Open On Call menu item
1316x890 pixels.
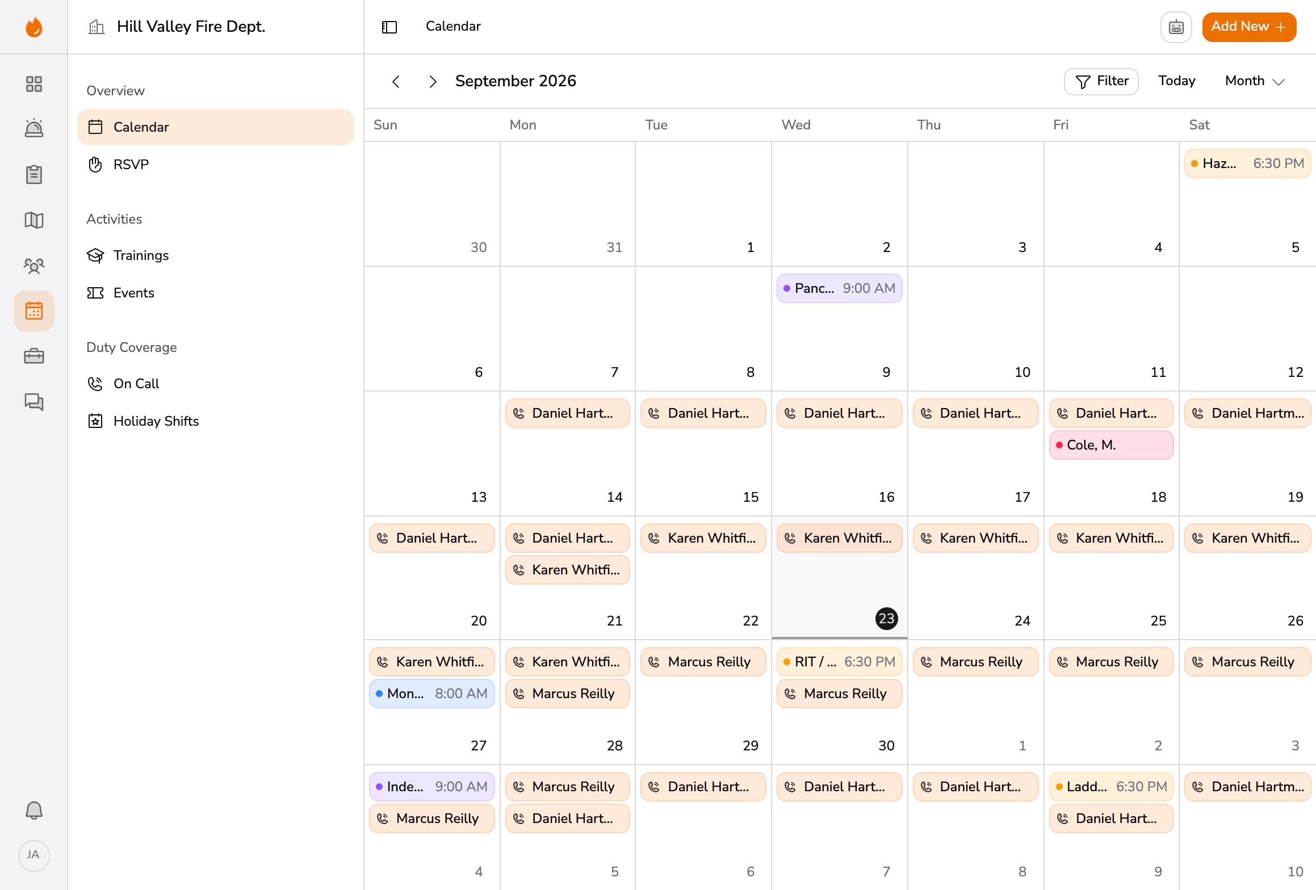coord(216,384)
